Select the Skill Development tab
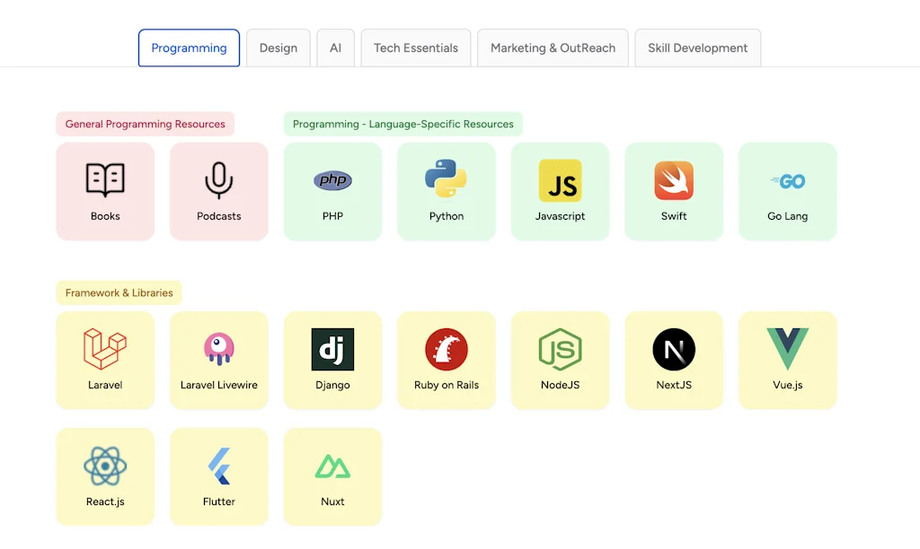The image size is (920, 549). 697,48
